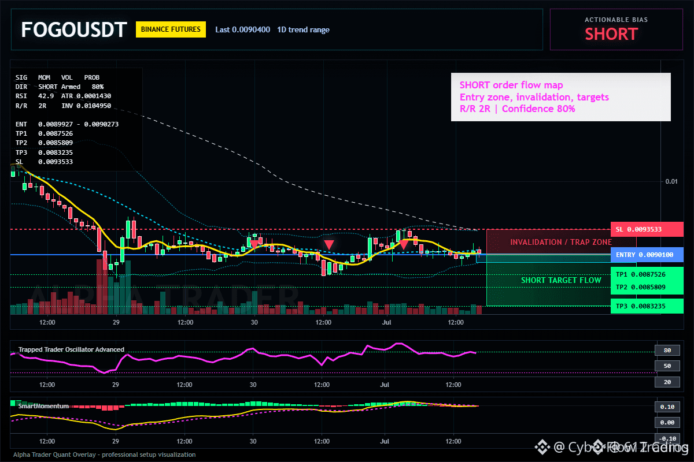The width and height of the screenshot is (694, 462).
Task: Click the 29 date label under the price chart
Action: [116, 322]
